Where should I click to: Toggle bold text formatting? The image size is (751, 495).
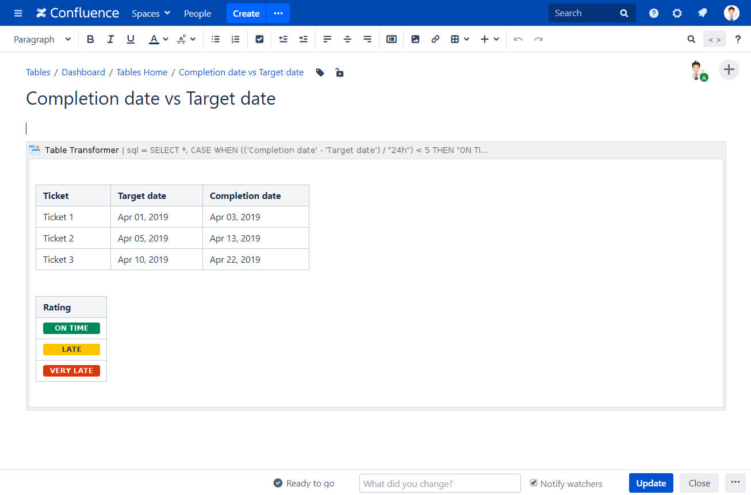pos(90,39)
